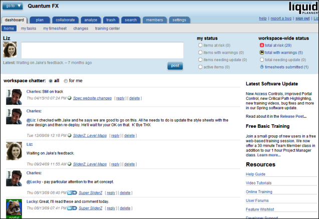The width and height of the screenshot is (319, 219).
Task: Open Spec website changes link
Action: [x=92, y=98]
